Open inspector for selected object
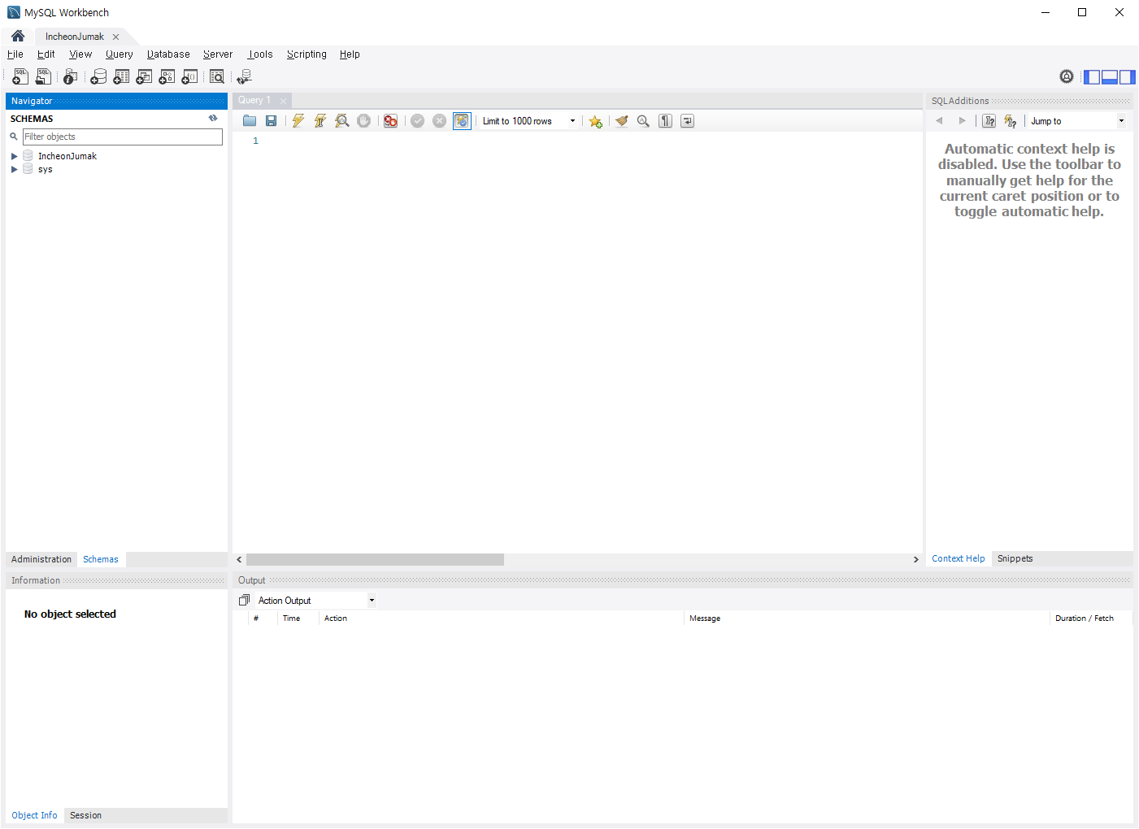Viewport: 1139px width, 829px height. (71, 76)
